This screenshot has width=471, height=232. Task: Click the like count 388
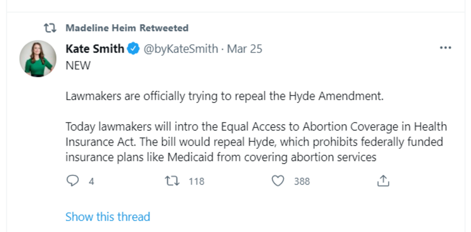point(302,181)
